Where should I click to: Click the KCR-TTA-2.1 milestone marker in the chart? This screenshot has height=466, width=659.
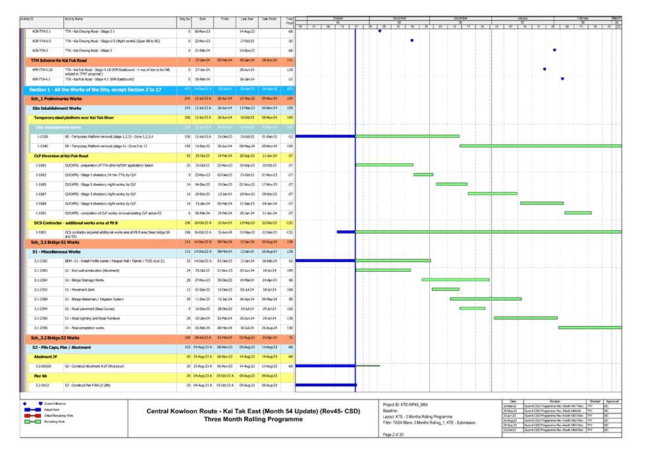(x=380, y=31)
